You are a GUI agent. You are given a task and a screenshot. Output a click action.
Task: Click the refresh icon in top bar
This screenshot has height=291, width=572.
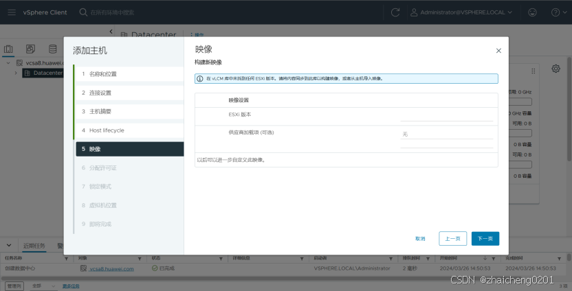395,12
